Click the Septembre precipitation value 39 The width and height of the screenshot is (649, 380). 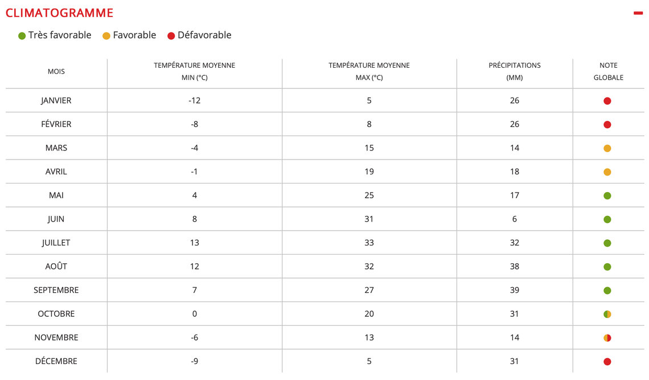click(x=515, y=290)
